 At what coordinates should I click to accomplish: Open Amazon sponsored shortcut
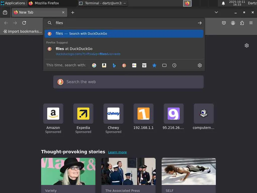tap(53, 119)
